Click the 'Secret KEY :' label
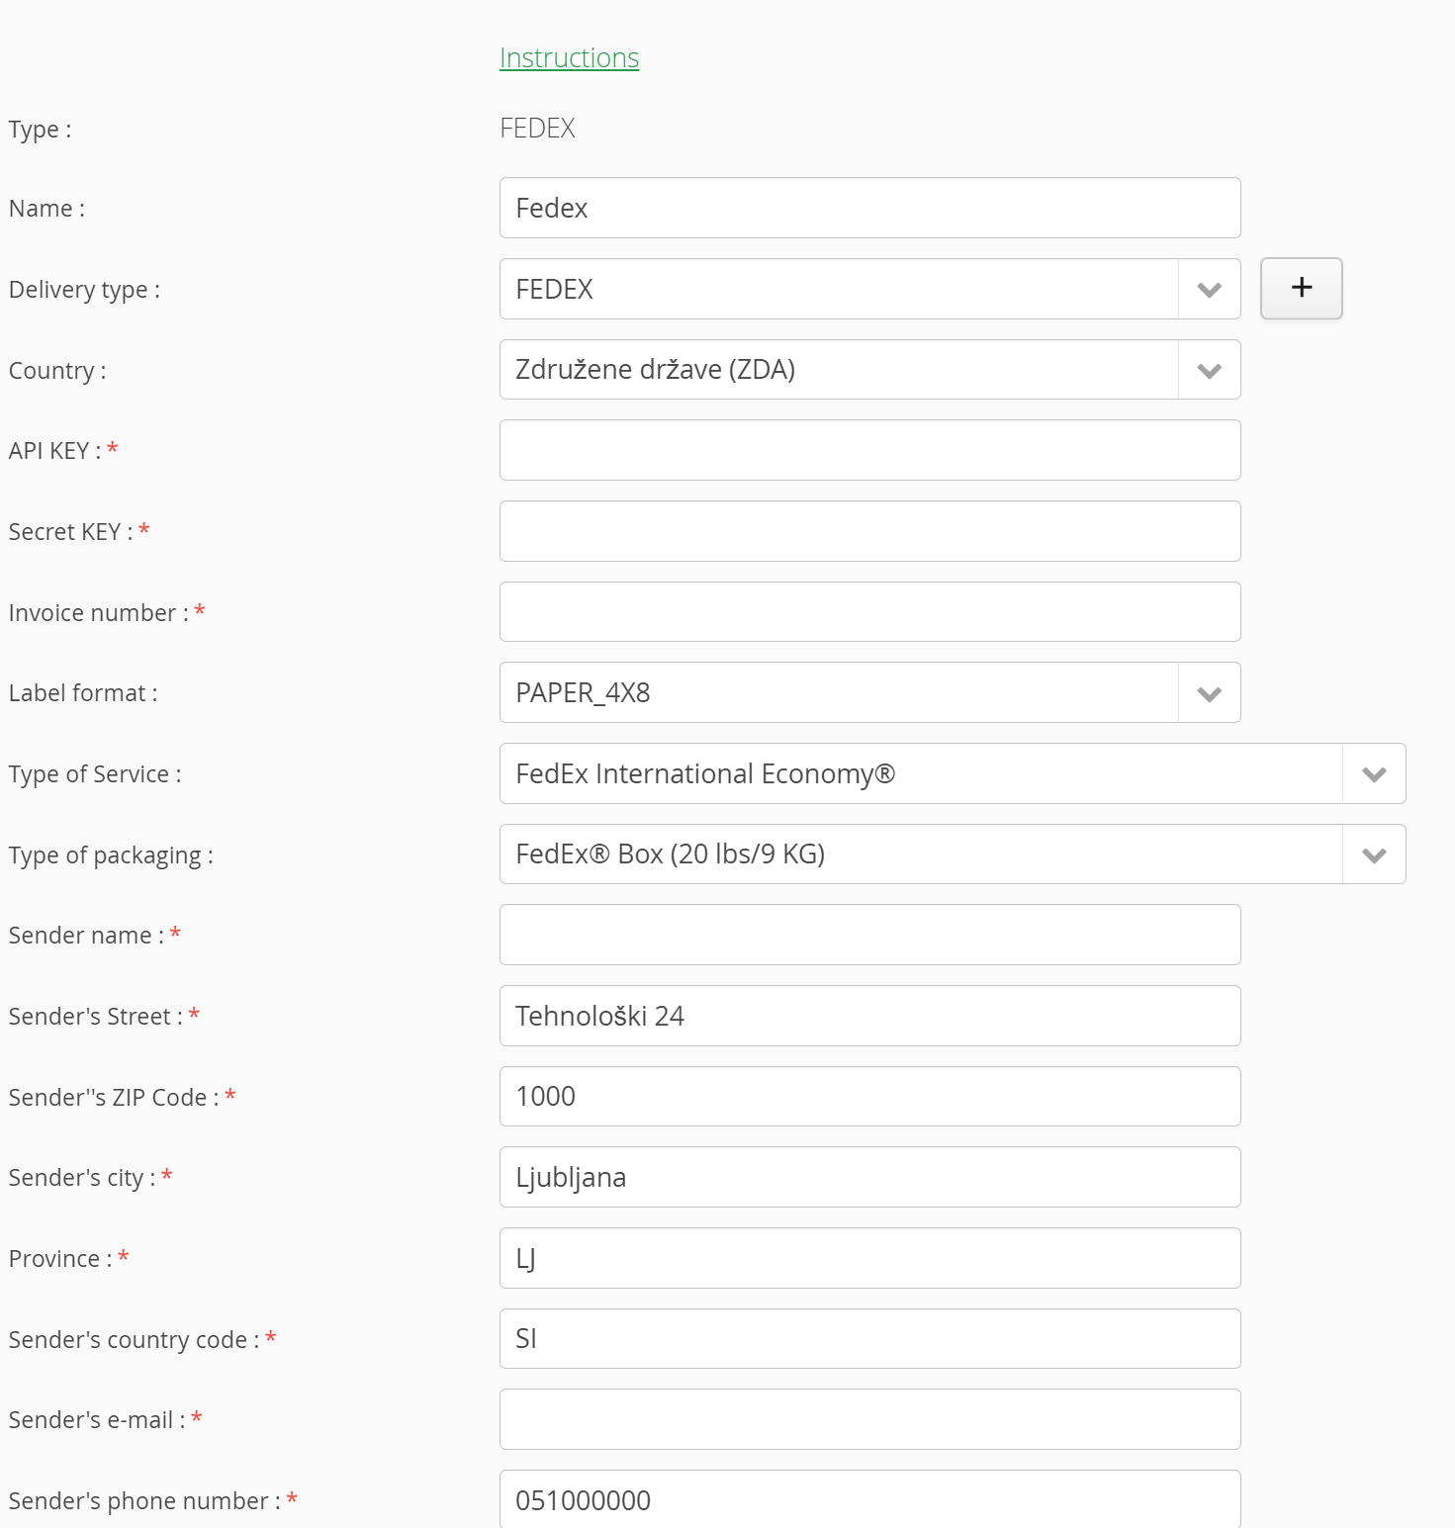The height and width of the screenshot is (1528, 1455). [x=71, y=532]
